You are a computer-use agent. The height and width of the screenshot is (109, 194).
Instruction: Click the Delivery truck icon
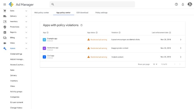(5, 16)
